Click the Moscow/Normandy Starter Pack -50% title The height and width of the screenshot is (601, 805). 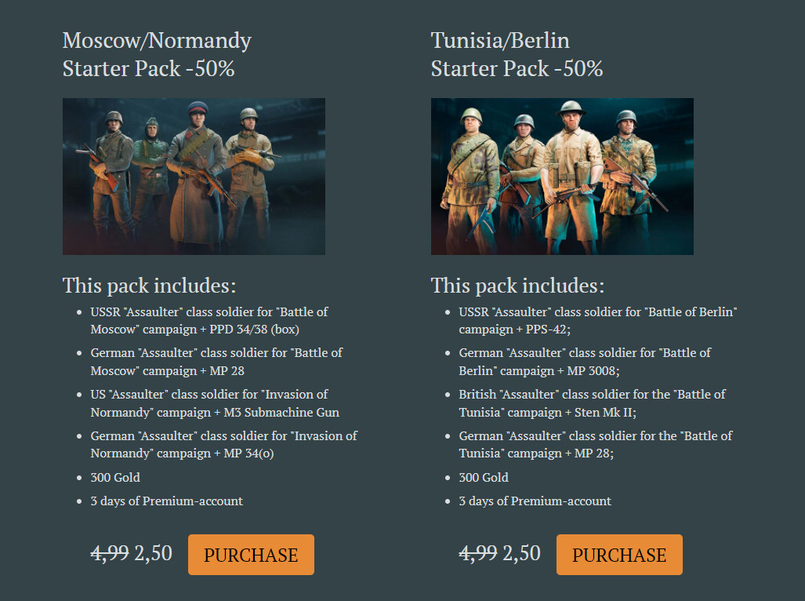[157, 54]
